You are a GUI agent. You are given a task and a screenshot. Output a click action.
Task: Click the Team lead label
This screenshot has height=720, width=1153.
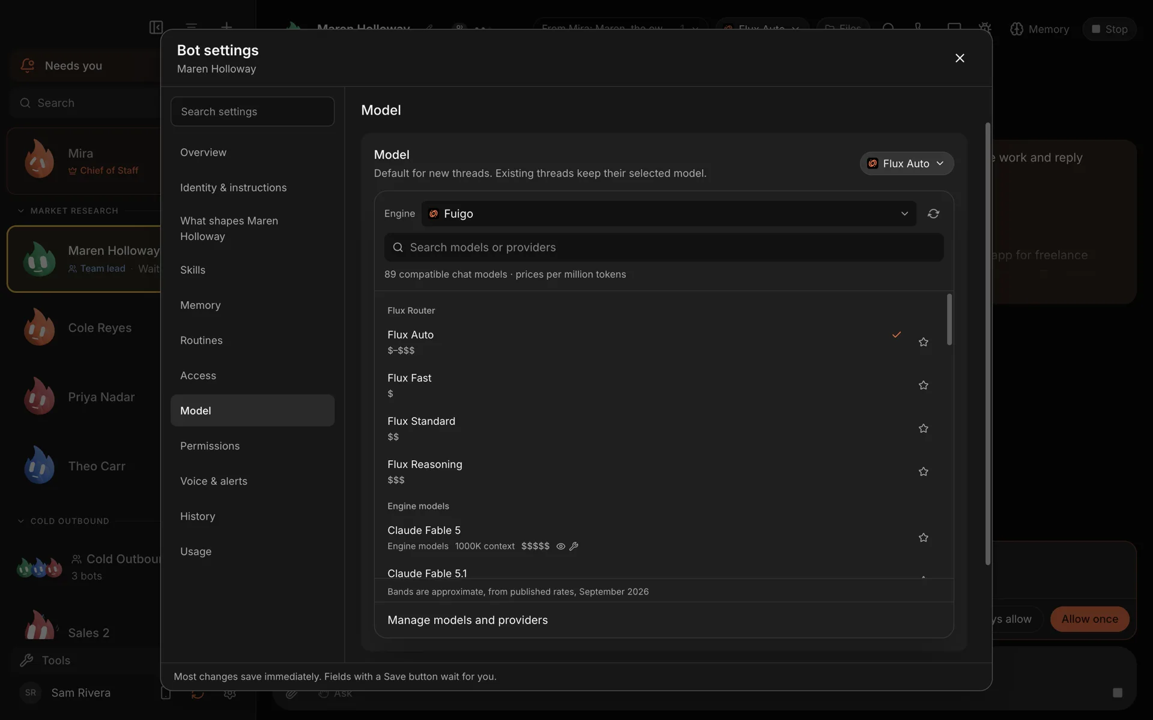click(103, 269)
